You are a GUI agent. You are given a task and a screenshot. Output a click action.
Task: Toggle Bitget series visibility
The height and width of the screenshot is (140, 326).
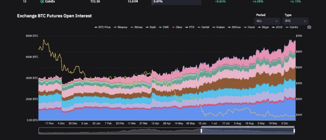click(264, 27)
